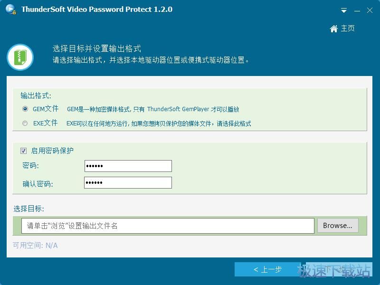
Task: Select the GEM文件 output format radio button
Action: (x=25, y=109)
